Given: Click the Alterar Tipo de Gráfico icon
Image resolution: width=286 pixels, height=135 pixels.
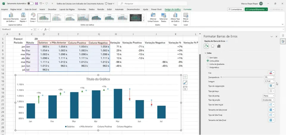Looking at the screenshot, I should [175, 15].
